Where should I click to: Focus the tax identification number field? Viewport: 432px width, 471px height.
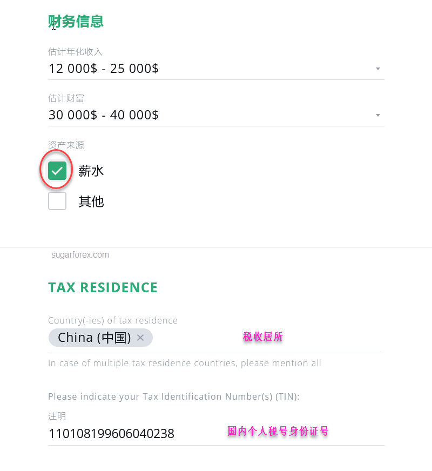pos(216,434)
